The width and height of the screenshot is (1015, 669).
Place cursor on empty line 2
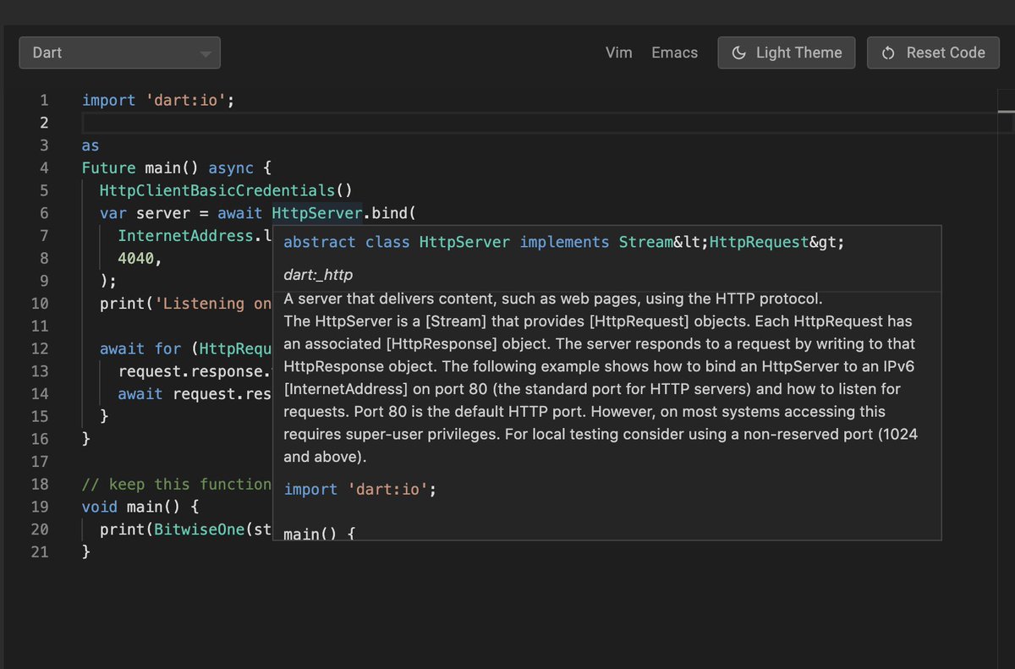tap(541, 123)
